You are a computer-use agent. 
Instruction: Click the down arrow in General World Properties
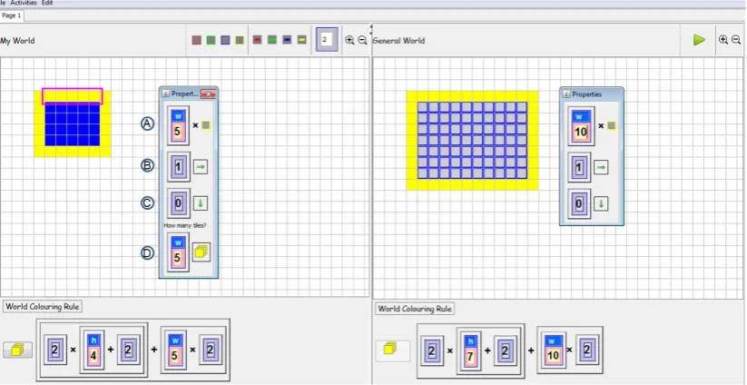point(601,204)
